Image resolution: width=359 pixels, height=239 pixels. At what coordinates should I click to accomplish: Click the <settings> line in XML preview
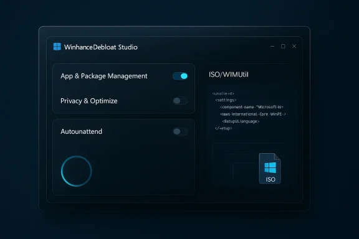point(226,100)
